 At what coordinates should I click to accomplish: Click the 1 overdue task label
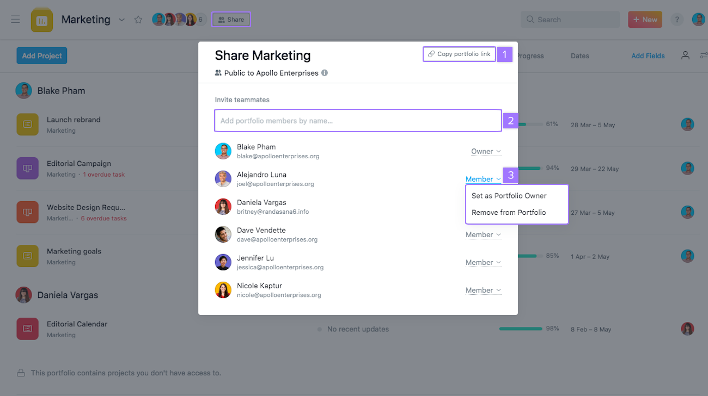[x=104, y=175]
